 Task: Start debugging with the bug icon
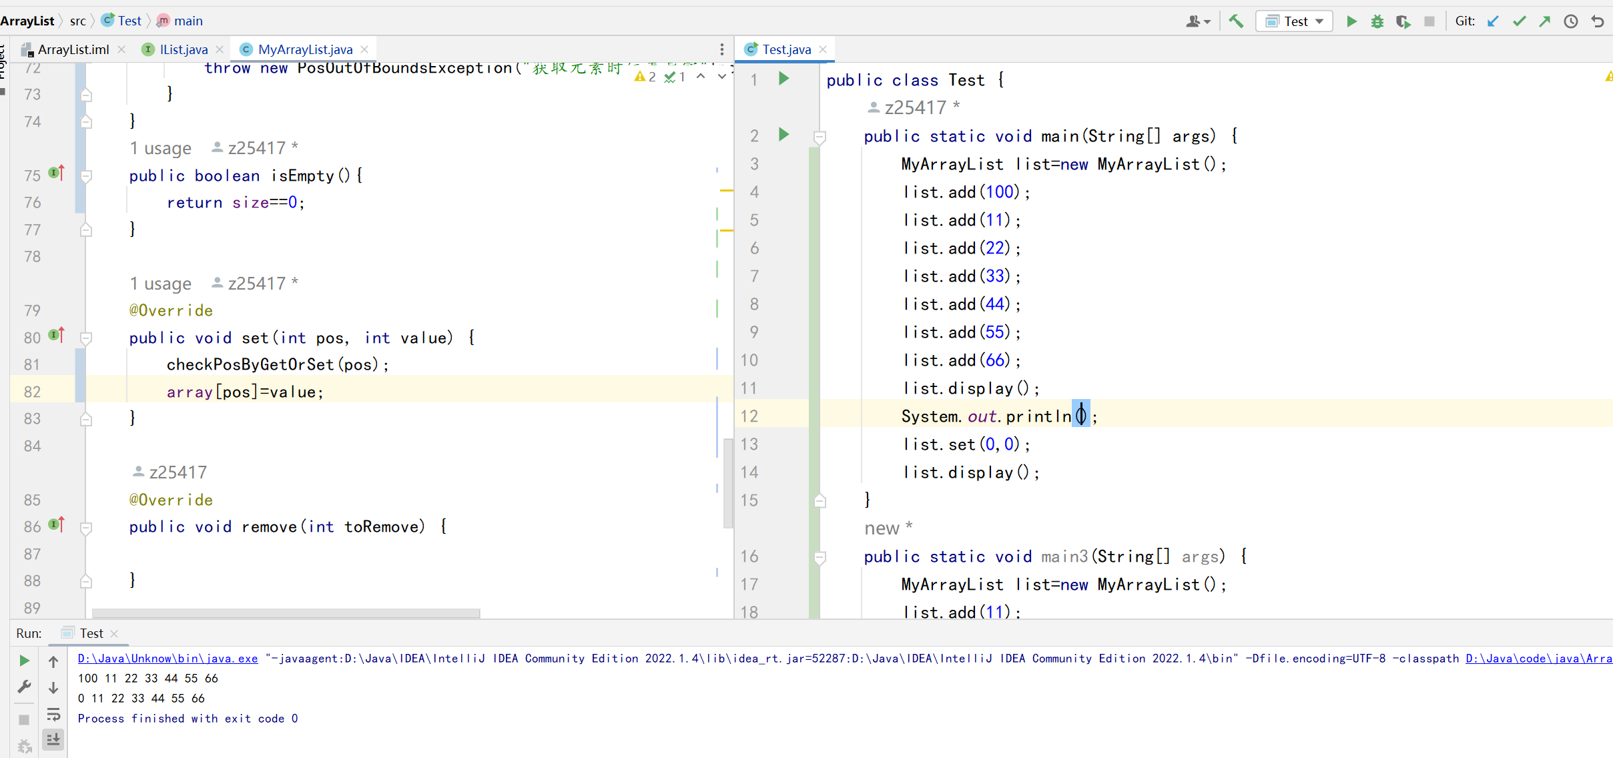[1377, 21]
